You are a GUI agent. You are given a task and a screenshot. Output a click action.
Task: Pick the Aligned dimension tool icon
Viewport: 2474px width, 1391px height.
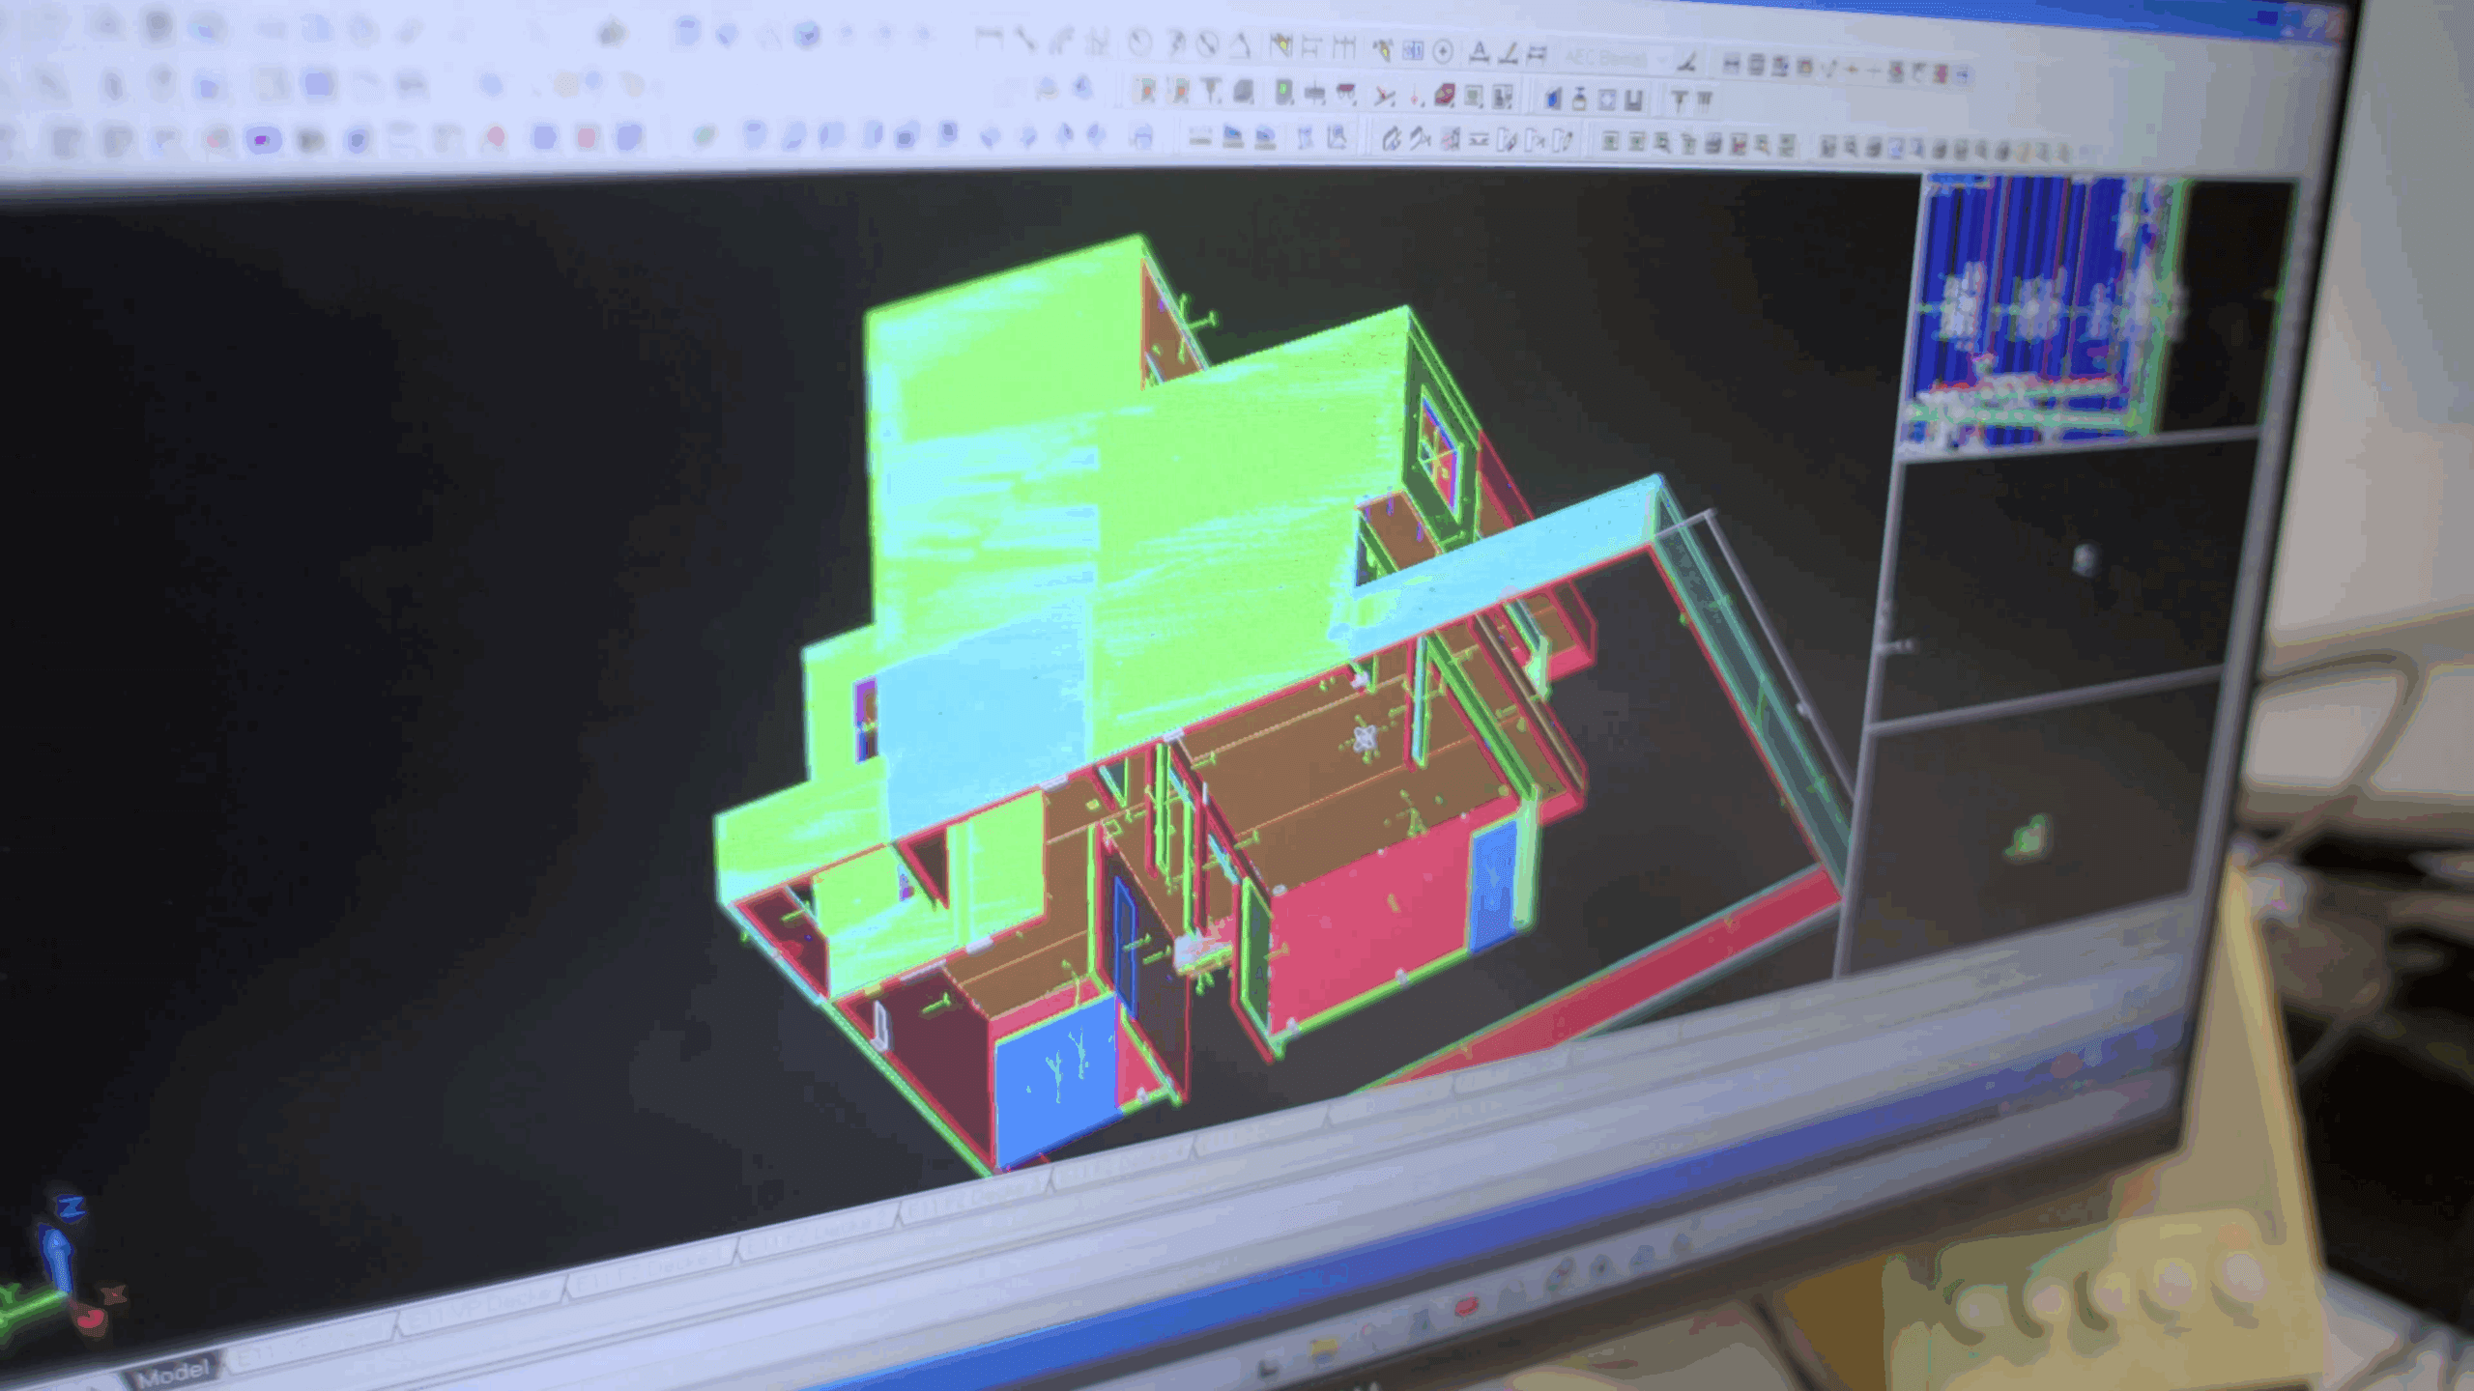coord(1025,40)
